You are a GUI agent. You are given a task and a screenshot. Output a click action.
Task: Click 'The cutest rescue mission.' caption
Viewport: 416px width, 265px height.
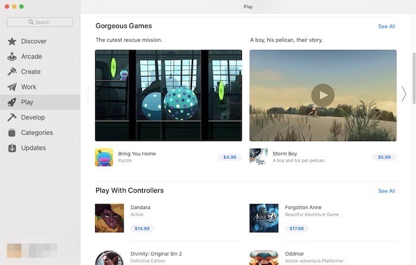tap(129, 40)
